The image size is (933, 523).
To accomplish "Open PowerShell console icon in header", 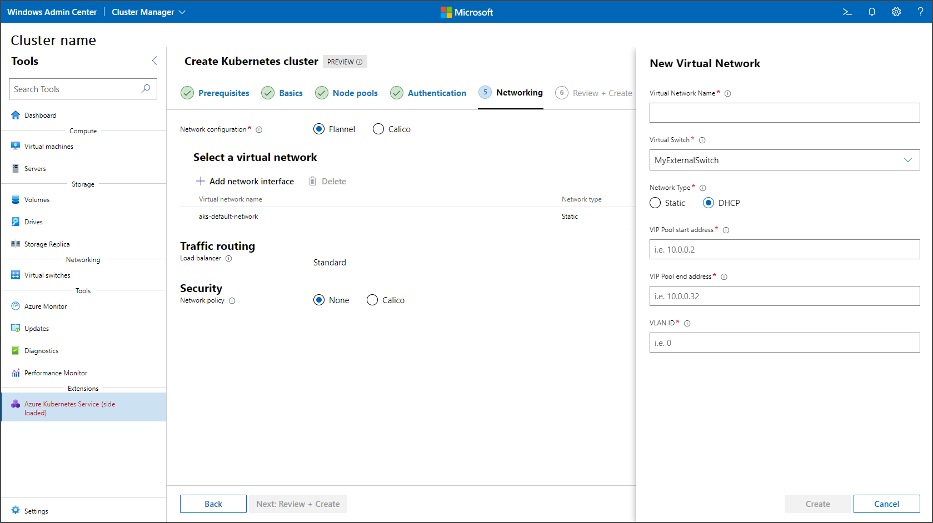I will point(847,12).
